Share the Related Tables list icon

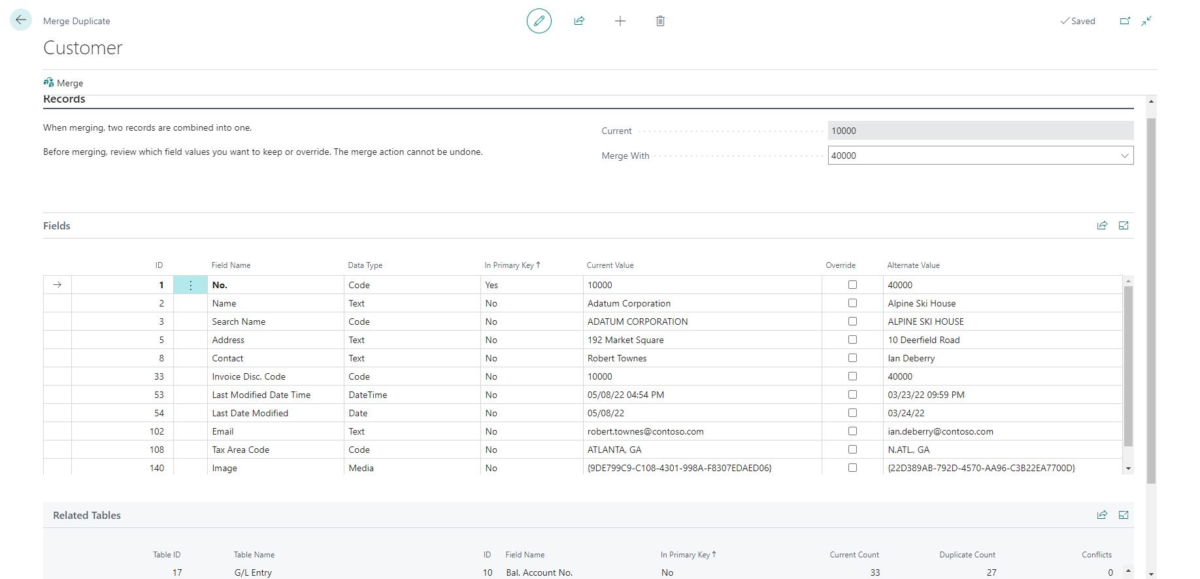(1102, 515)
